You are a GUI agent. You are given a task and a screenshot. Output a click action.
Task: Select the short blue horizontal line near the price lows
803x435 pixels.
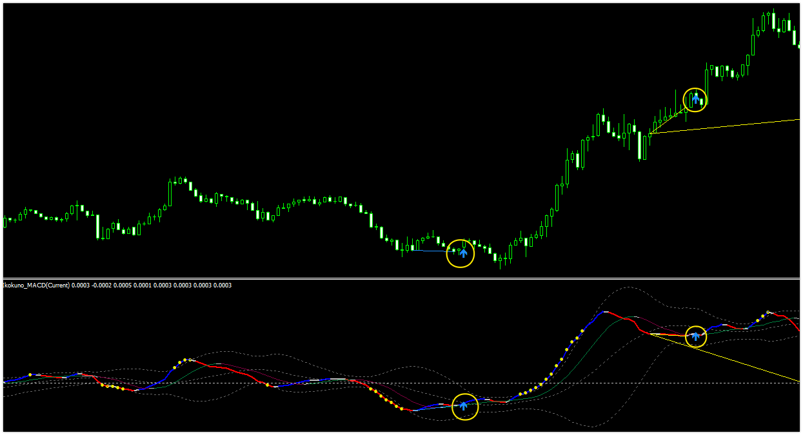click(x=434, y=251)
